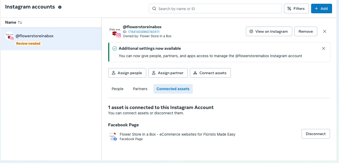This screenshot has width=339, height=163.
Task: Click the flowerstoreinabox avatar in the account list
Action: pyautogui.click(x=10, y=36)
